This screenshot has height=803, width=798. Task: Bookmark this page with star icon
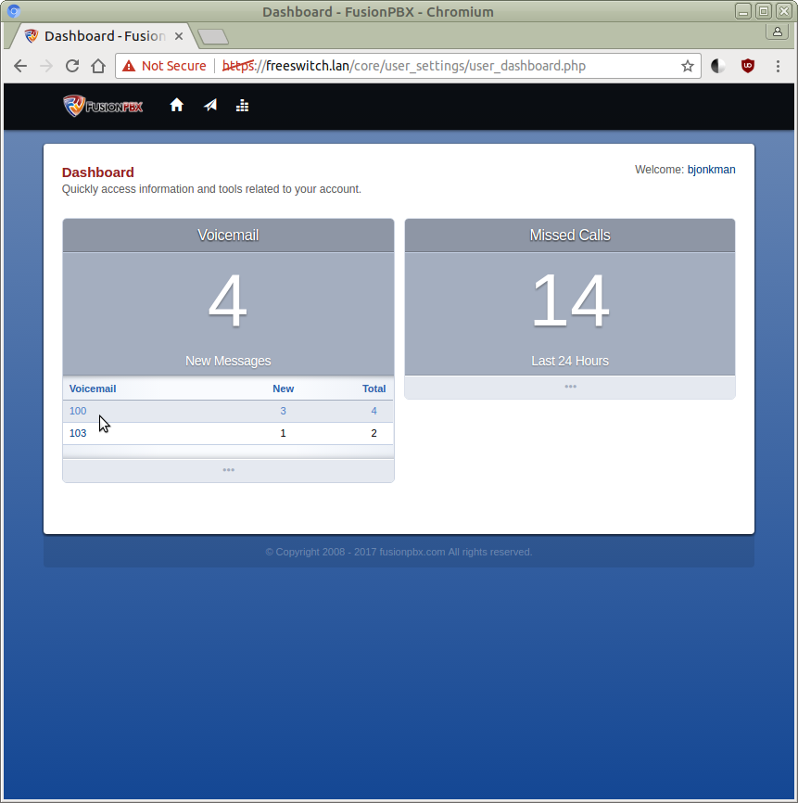[x=688, y=66]
